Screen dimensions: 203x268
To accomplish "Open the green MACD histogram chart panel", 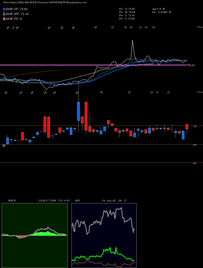I will pos(35,236).
